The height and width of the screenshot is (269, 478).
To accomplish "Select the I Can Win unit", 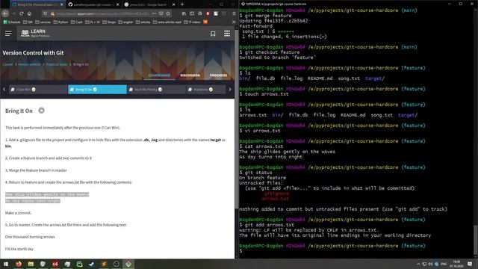I will pos(37,90).
